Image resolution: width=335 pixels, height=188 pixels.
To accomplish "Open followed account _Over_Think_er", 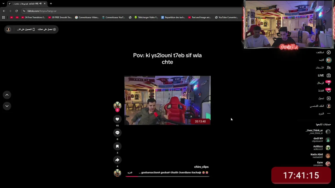I will pyautogui.click(x=318, y=132).
